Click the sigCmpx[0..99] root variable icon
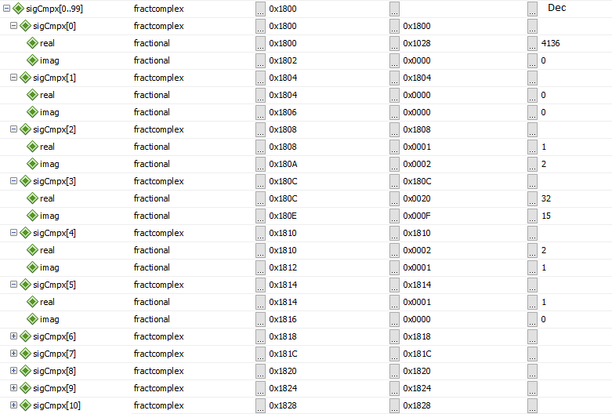 pos(18,9)
